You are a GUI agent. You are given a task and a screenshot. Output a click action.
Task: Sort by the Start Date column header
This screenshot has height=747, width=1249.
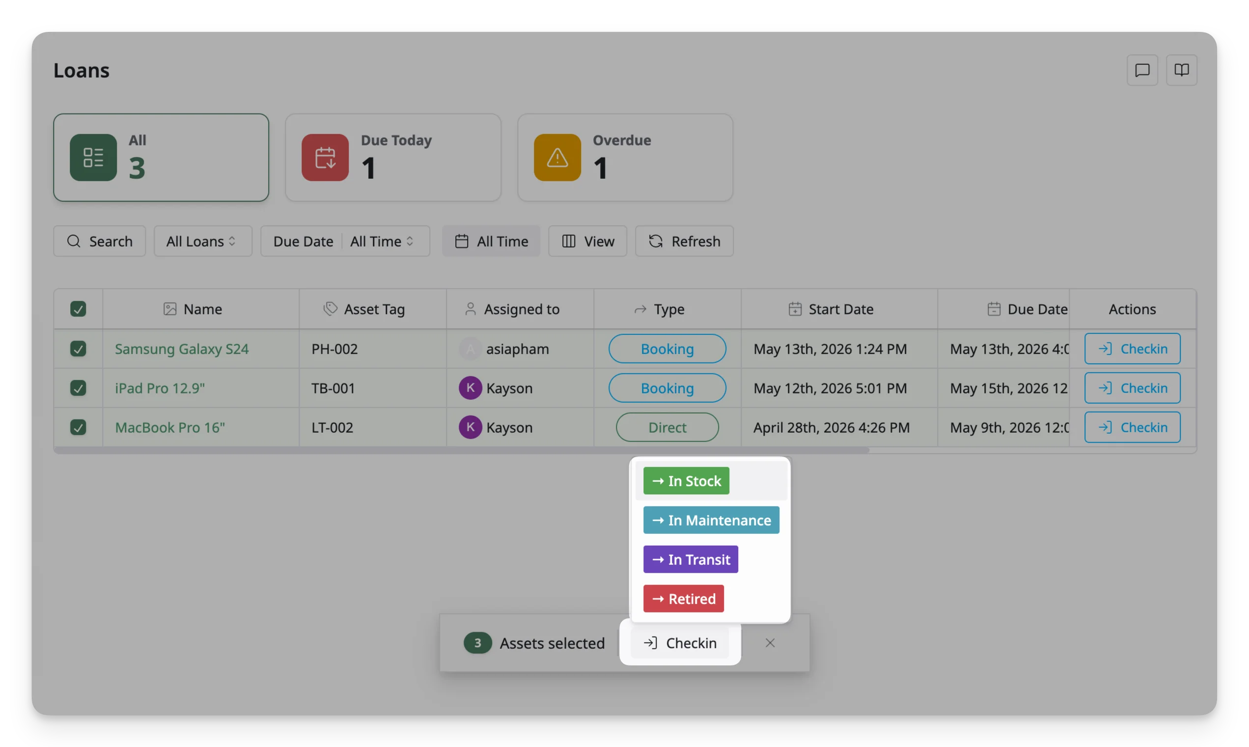[839, 308]
